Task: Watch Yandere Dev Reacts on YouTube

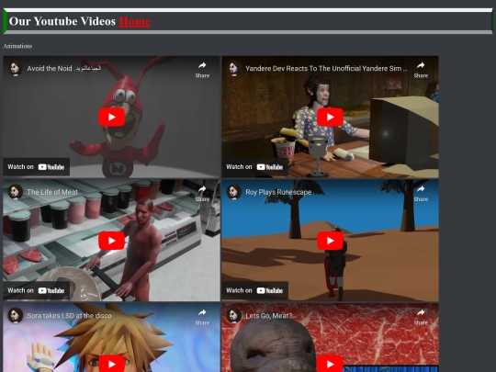Action: [254, 166]
